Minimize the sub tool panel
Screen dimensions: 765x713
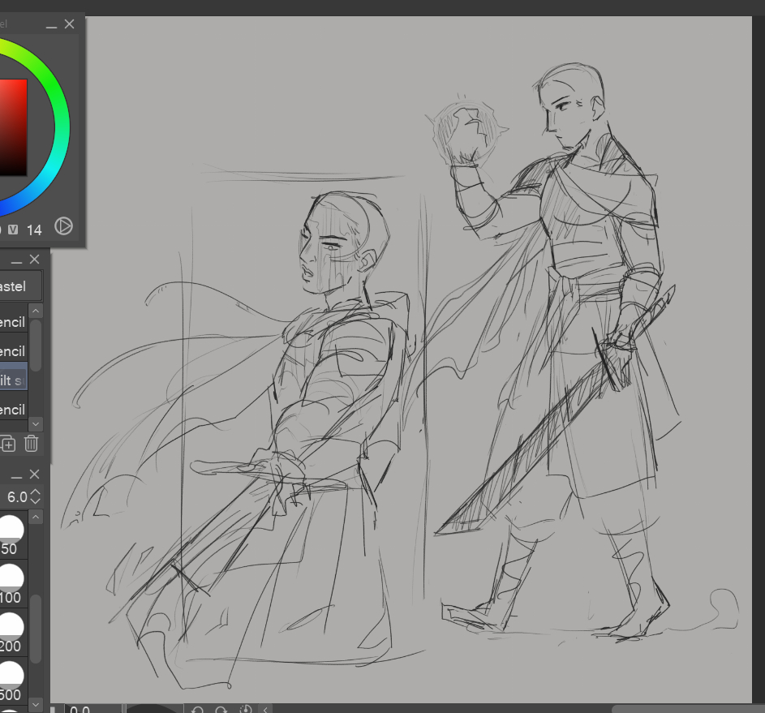click(15, 260)
